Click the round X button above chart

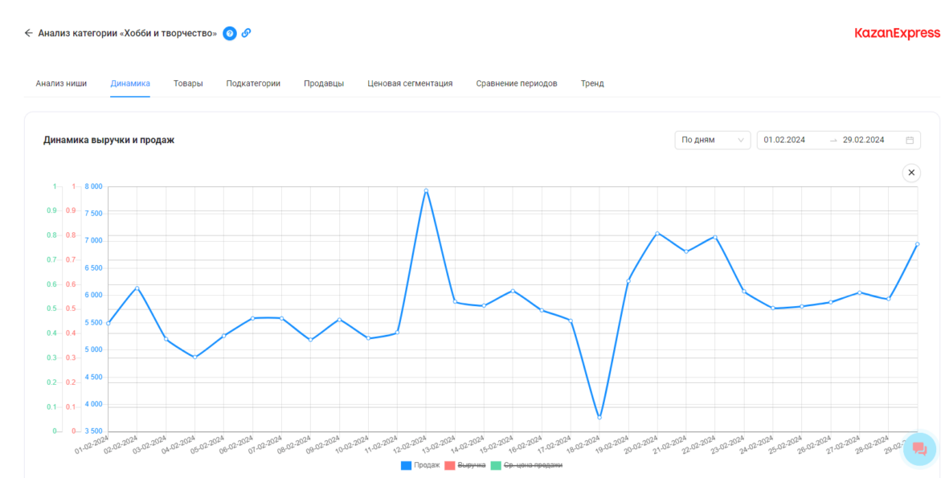tap(910, 173)
